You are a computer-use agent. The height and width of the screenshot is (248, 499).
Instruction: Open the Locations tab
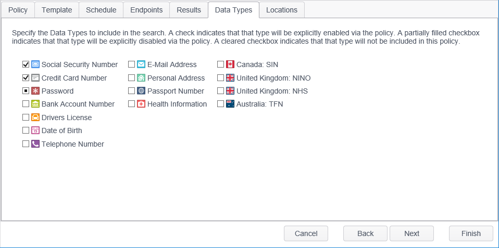pyautogui.click(x=282, y=10)
